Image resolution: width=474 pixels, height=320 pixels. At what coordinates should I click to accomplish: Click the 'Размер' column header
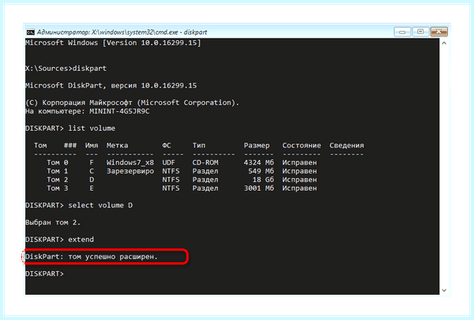point(257,145)
